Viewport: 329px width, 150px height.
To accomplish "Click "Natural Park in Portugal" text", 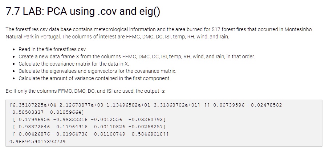I will [x=33, y=37].
